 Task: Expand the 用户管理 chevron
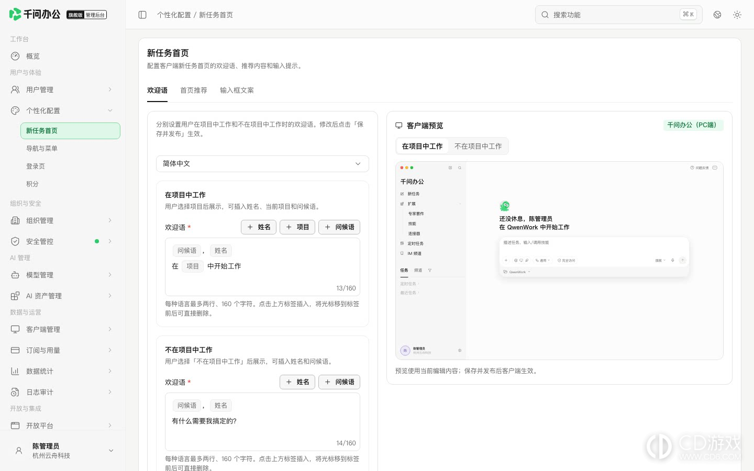110,89
